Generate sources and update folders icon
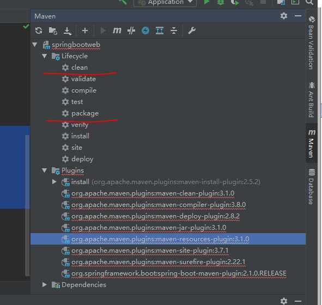Image resolution: width=322 pixels, height=305 pixels. [53, 31]
